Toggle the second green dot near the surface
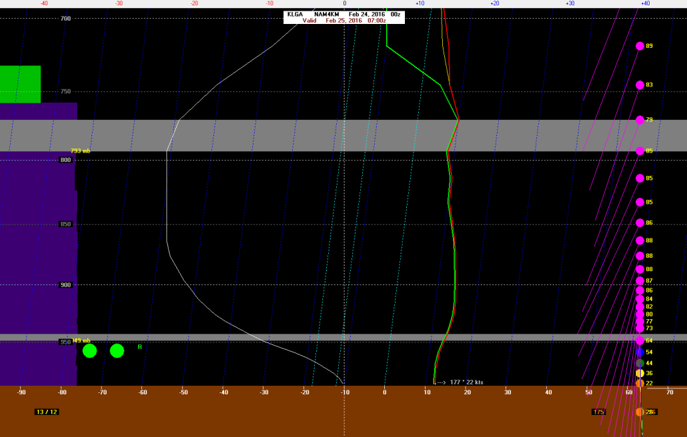This screenshot has width=687, height=437. (x=116, y=350)
